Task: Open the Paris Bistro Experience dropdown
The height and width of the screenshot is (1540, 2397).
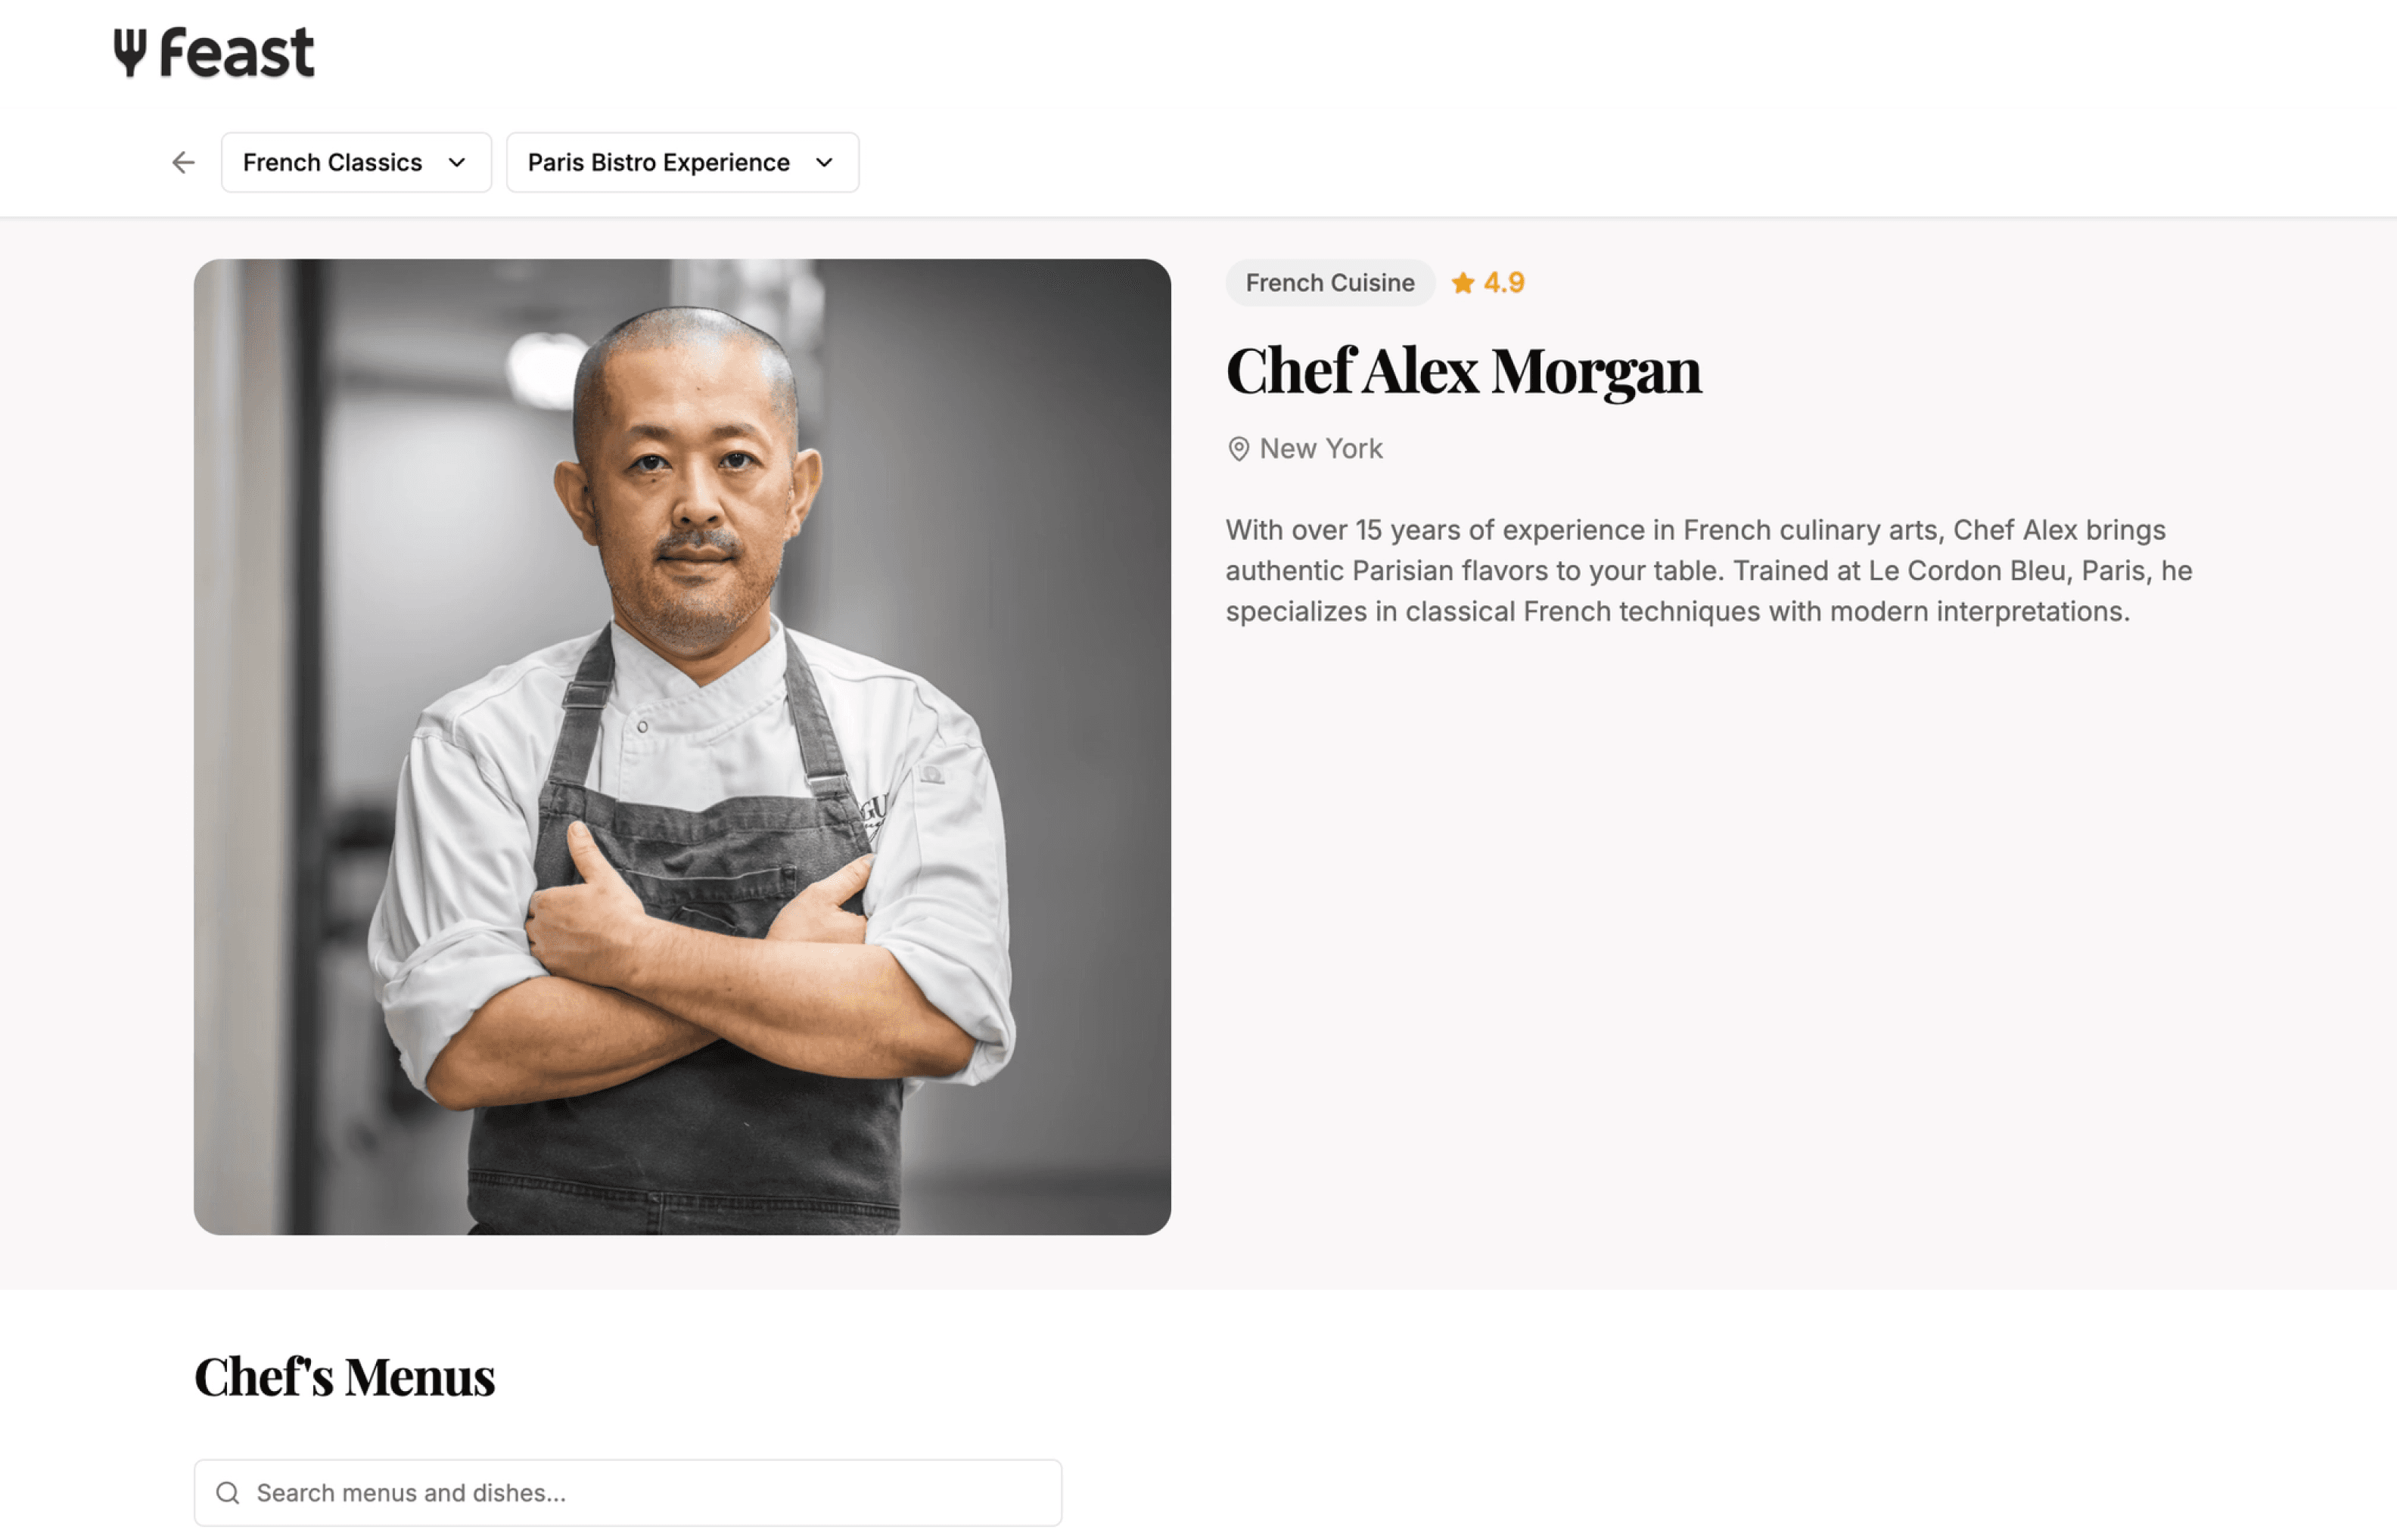Action: tap(682, 162)
